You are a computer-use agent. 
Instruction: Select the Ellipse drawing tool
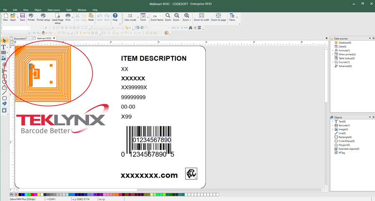(x=4, y=82)
